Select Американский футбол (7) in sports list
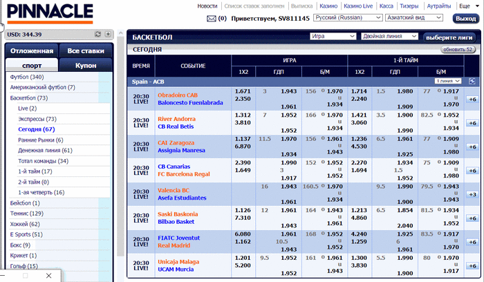The width and height of the screenshot is (484, 282). [43, 87]
